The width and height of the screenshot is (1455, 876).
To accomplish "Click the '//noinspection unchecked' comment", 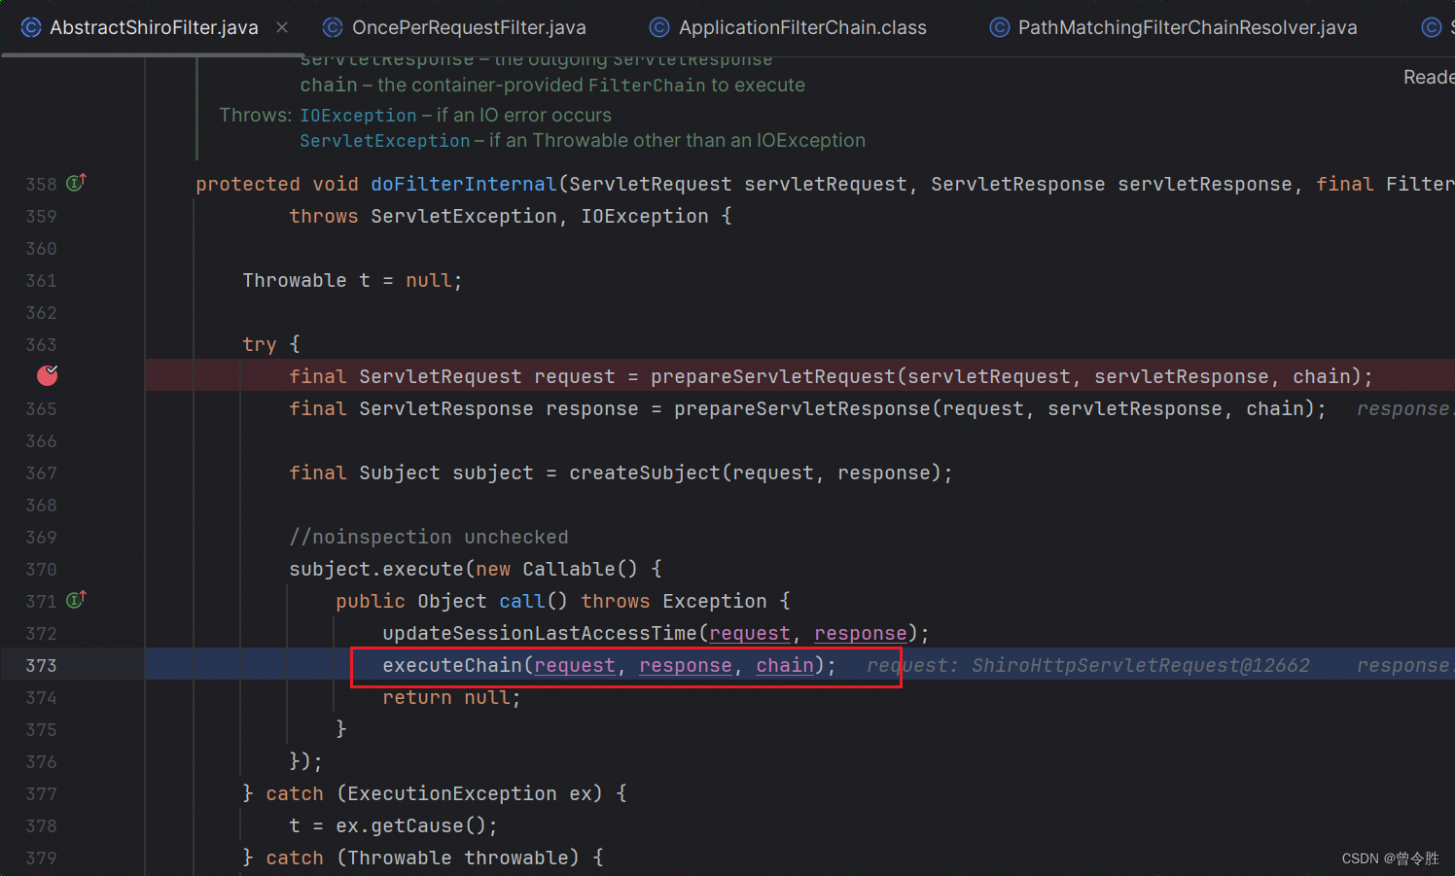I will (x=429, y=537).
